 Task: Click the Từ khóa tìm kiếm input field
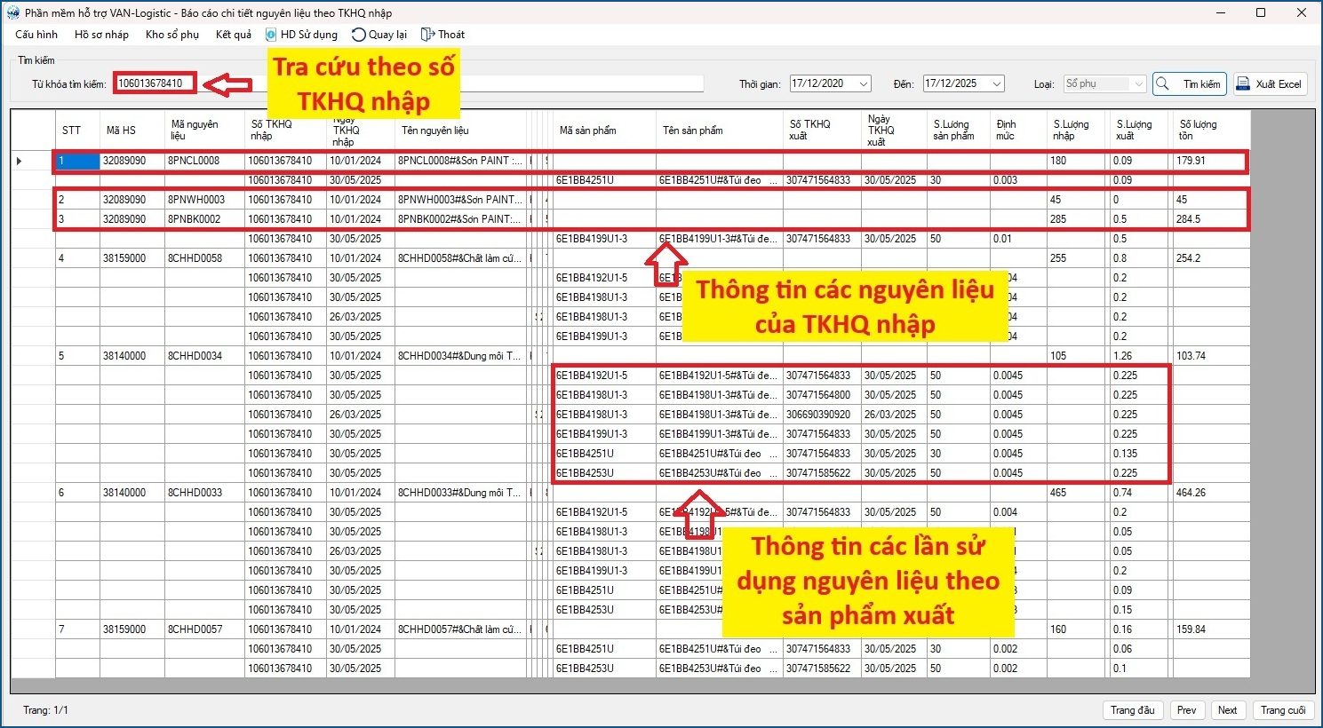155,83
